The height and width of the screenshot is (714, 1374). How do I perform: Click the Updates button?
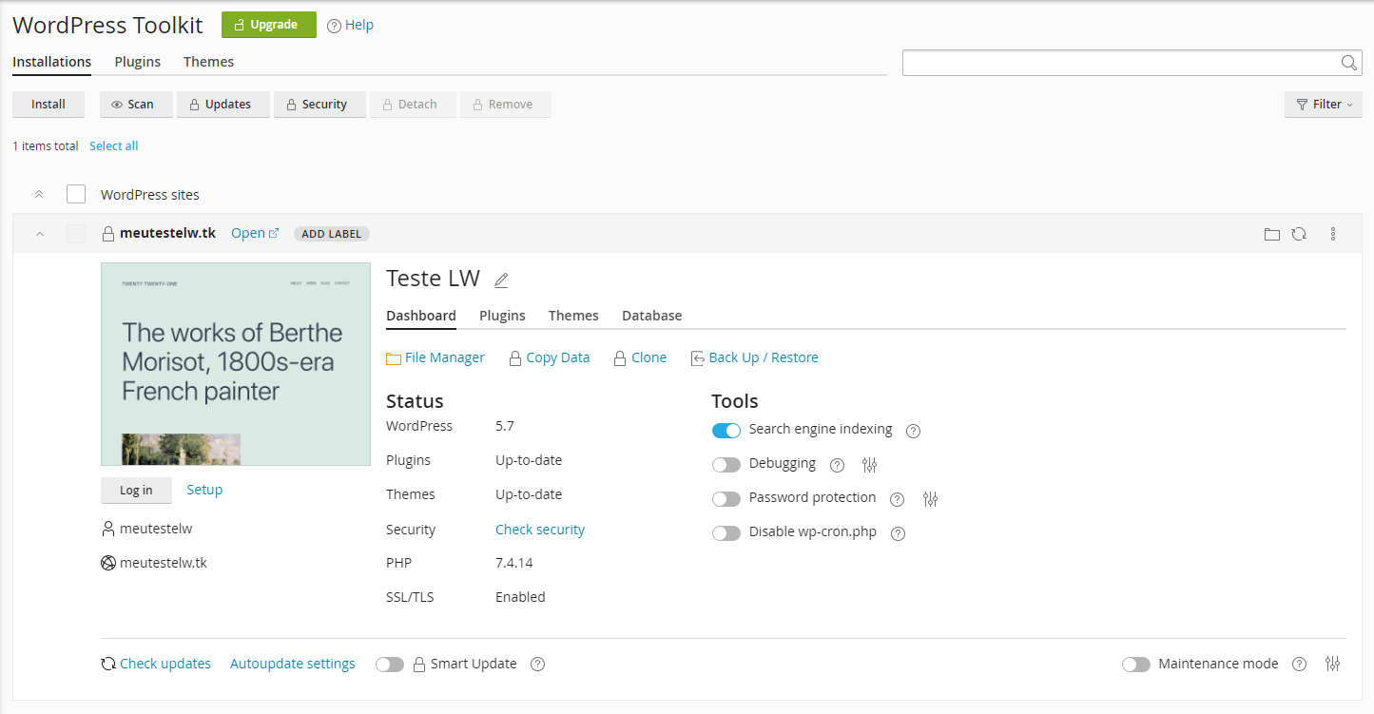click(x=224, y=105)
